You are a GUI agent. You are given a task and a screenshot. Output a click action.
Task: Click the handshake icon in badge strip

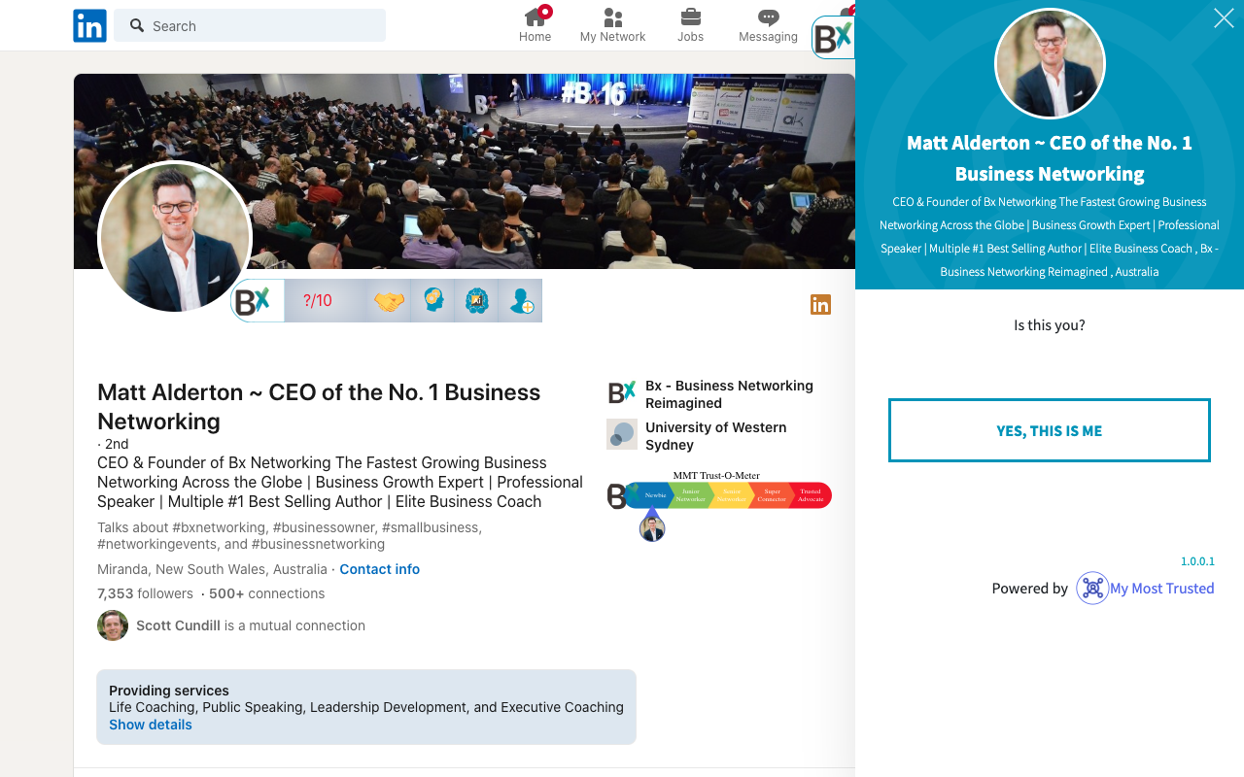[389, 301]
